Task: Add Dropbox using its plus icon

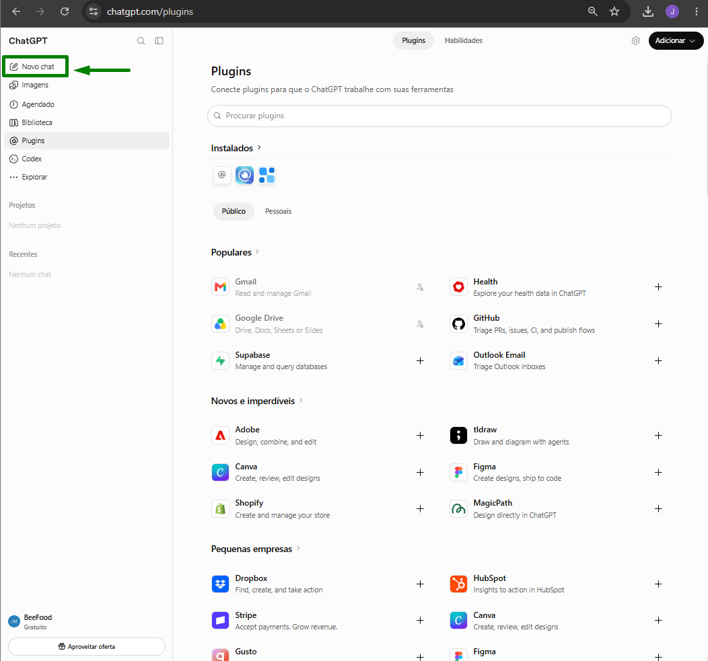Action: click(x=420, y=584)
